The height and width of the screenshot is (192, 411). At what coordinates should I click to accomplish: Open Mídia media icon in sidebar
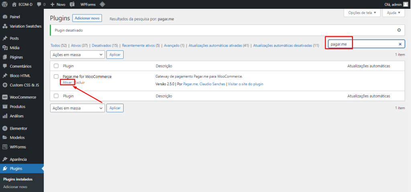click(x=5, y=48)
